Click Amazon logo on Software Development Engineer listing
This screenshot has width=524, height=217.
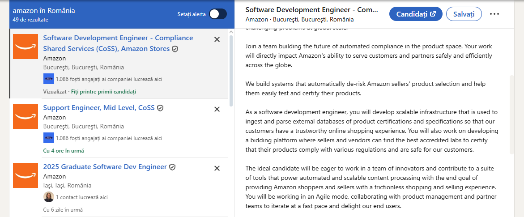(26, 47)
